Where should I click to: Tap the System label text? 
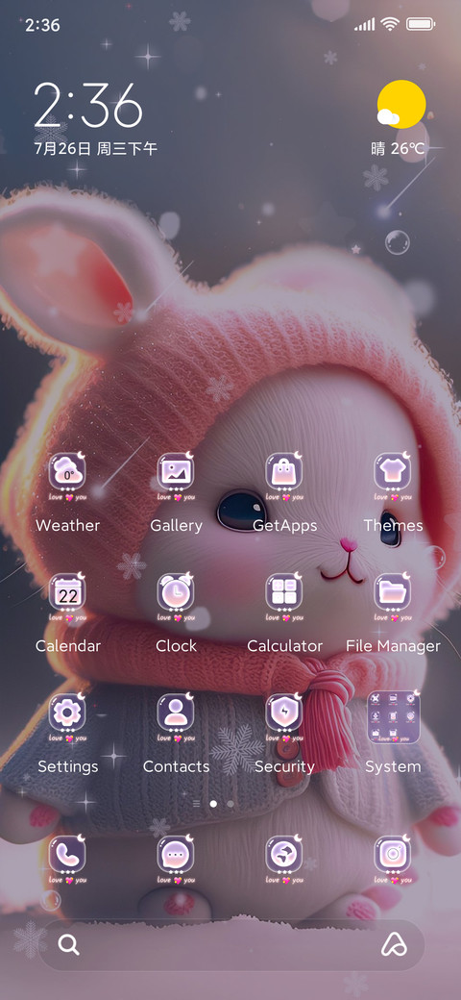tap(393, 766)
